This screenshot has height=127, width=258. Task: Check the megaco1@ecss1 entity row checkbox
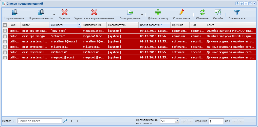point(5,58)
